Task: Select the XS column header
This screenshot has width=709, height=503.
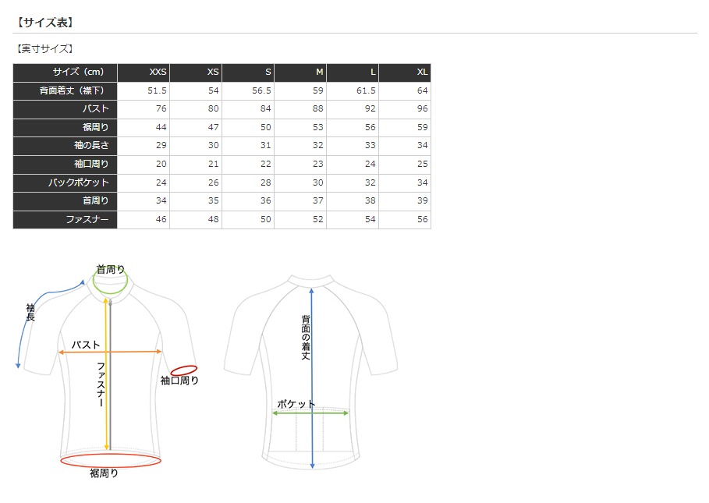Action: point(196,73)
